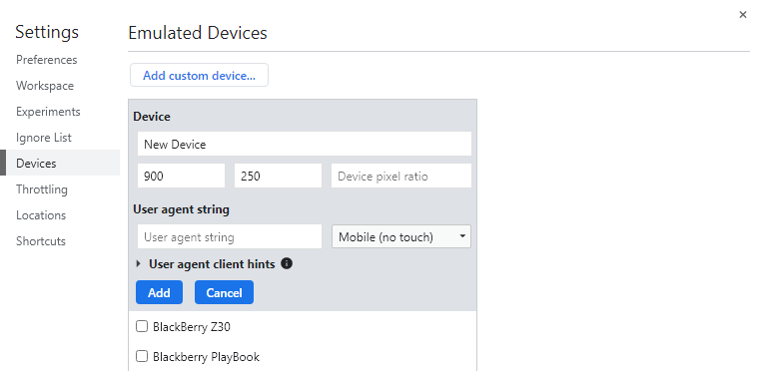Enable the Blackberry PlayBook checkbox
Screen dimensions: 759x371
click(142, 356)
